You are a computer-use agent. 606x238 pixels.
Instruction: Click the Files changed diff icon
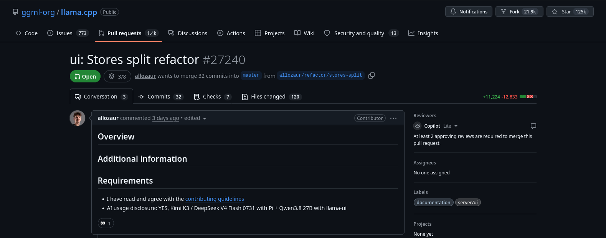245,97
